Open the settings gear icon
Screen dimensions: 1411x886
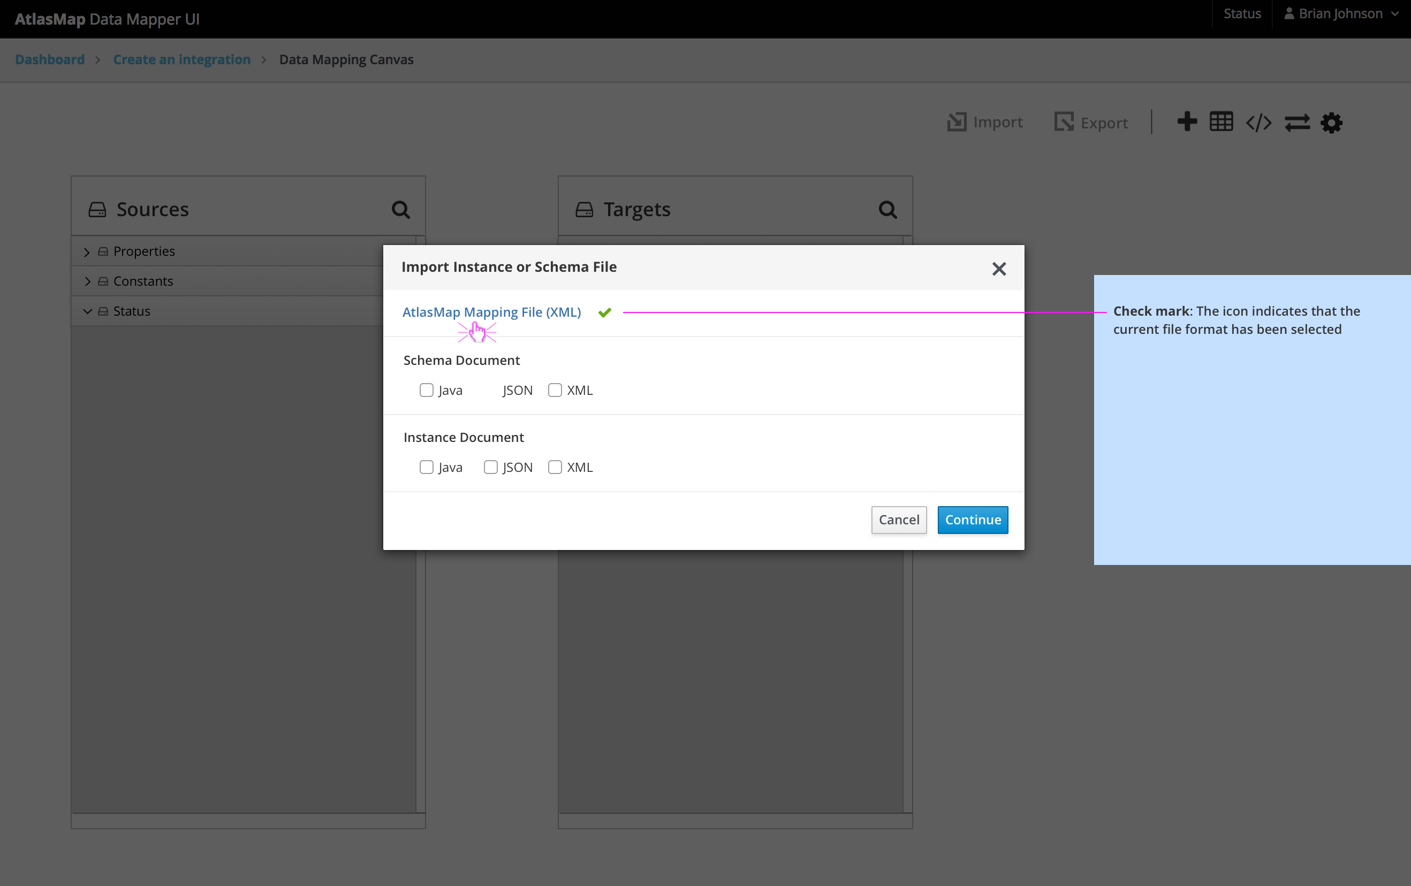[1331, 122]
